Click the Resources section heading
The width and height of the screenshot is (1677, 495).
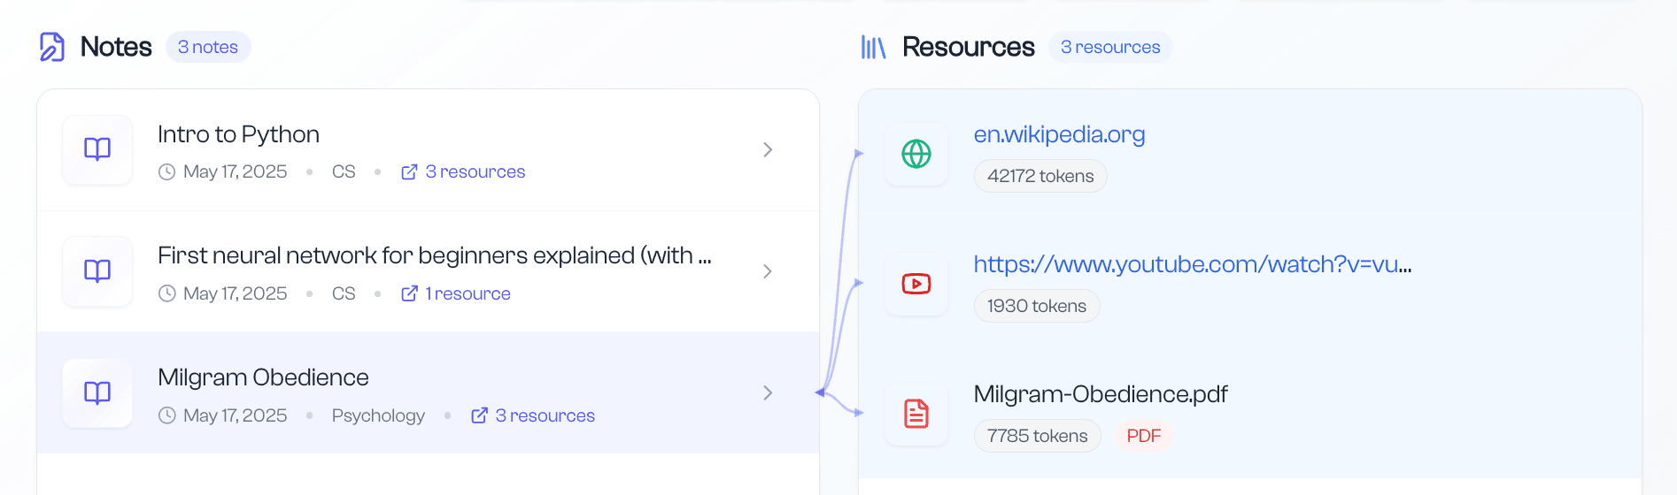click(969, 47)
